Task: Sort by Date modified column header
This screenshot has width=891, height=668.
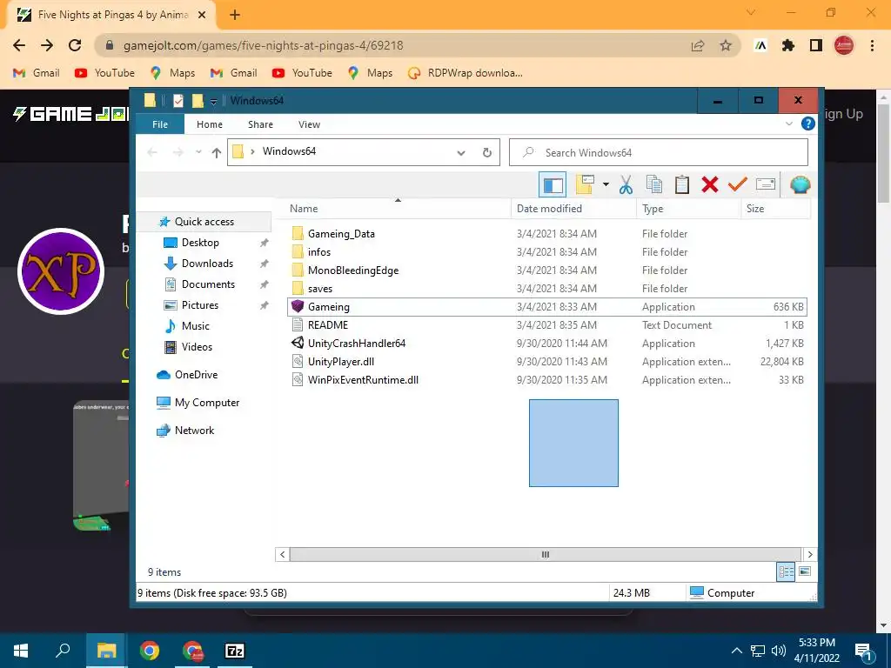Action: click(574, 209)
